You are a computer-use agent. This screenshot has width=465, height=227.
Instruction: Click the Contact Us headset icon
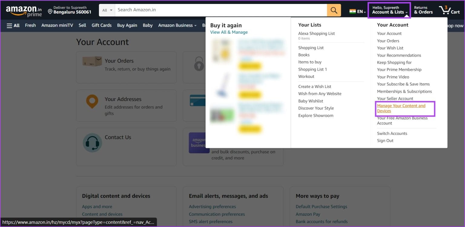coord(92,142)
